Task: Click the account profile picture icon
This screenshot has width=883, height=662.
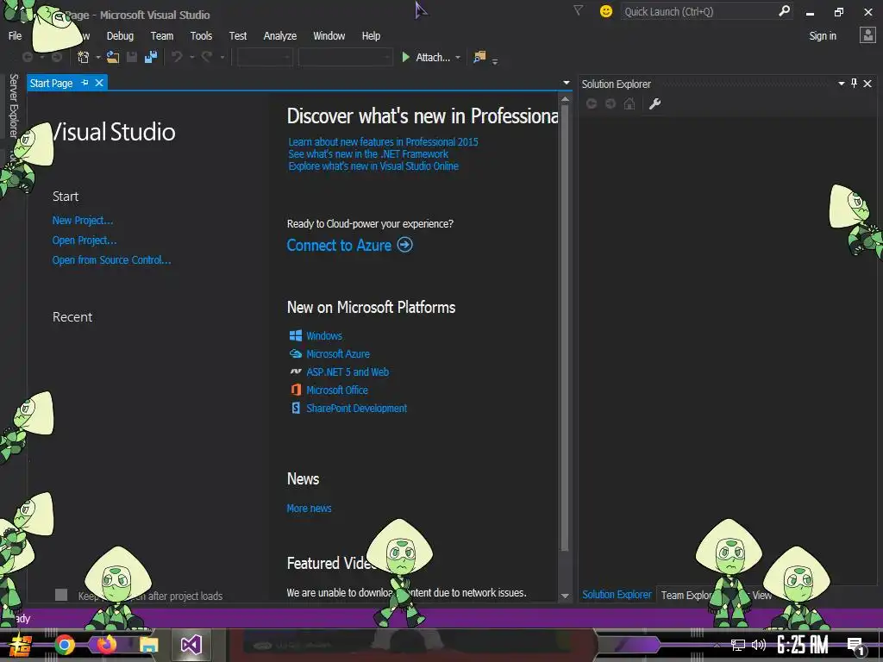Action: tap(867, 35)
